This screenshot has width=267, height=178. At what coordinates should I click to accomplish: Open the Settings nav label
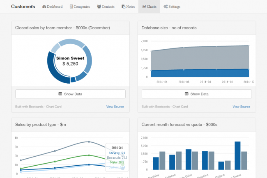[174, 7]
